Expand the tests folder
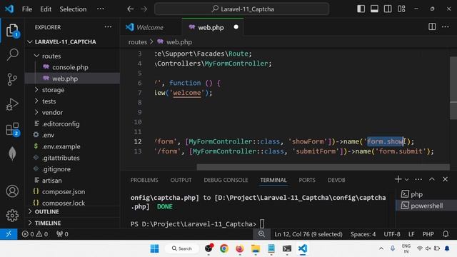Viewport: 457px width, 257px height. pyautogui.click(x=72, y=101)
